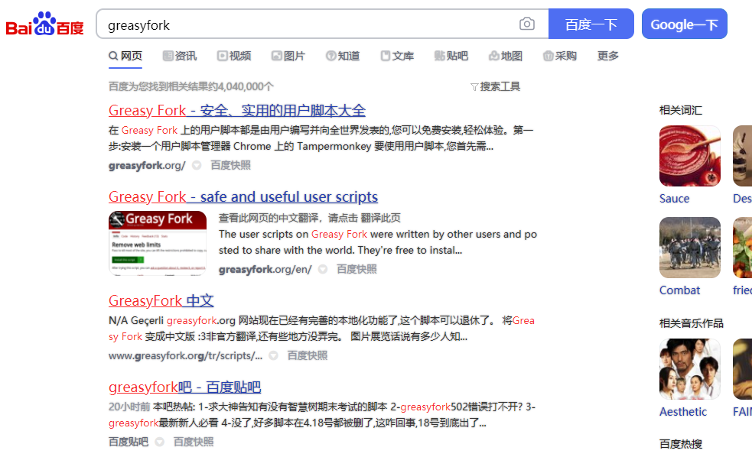Click the search tools filter icon

474,86
